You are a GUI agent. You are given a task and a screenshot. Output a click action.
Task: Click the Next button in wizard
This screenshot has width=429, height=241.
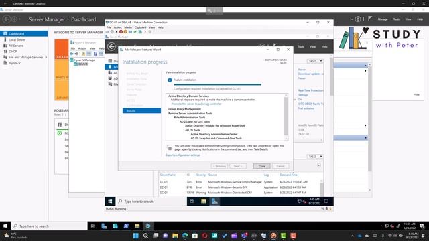pos(238,166)
